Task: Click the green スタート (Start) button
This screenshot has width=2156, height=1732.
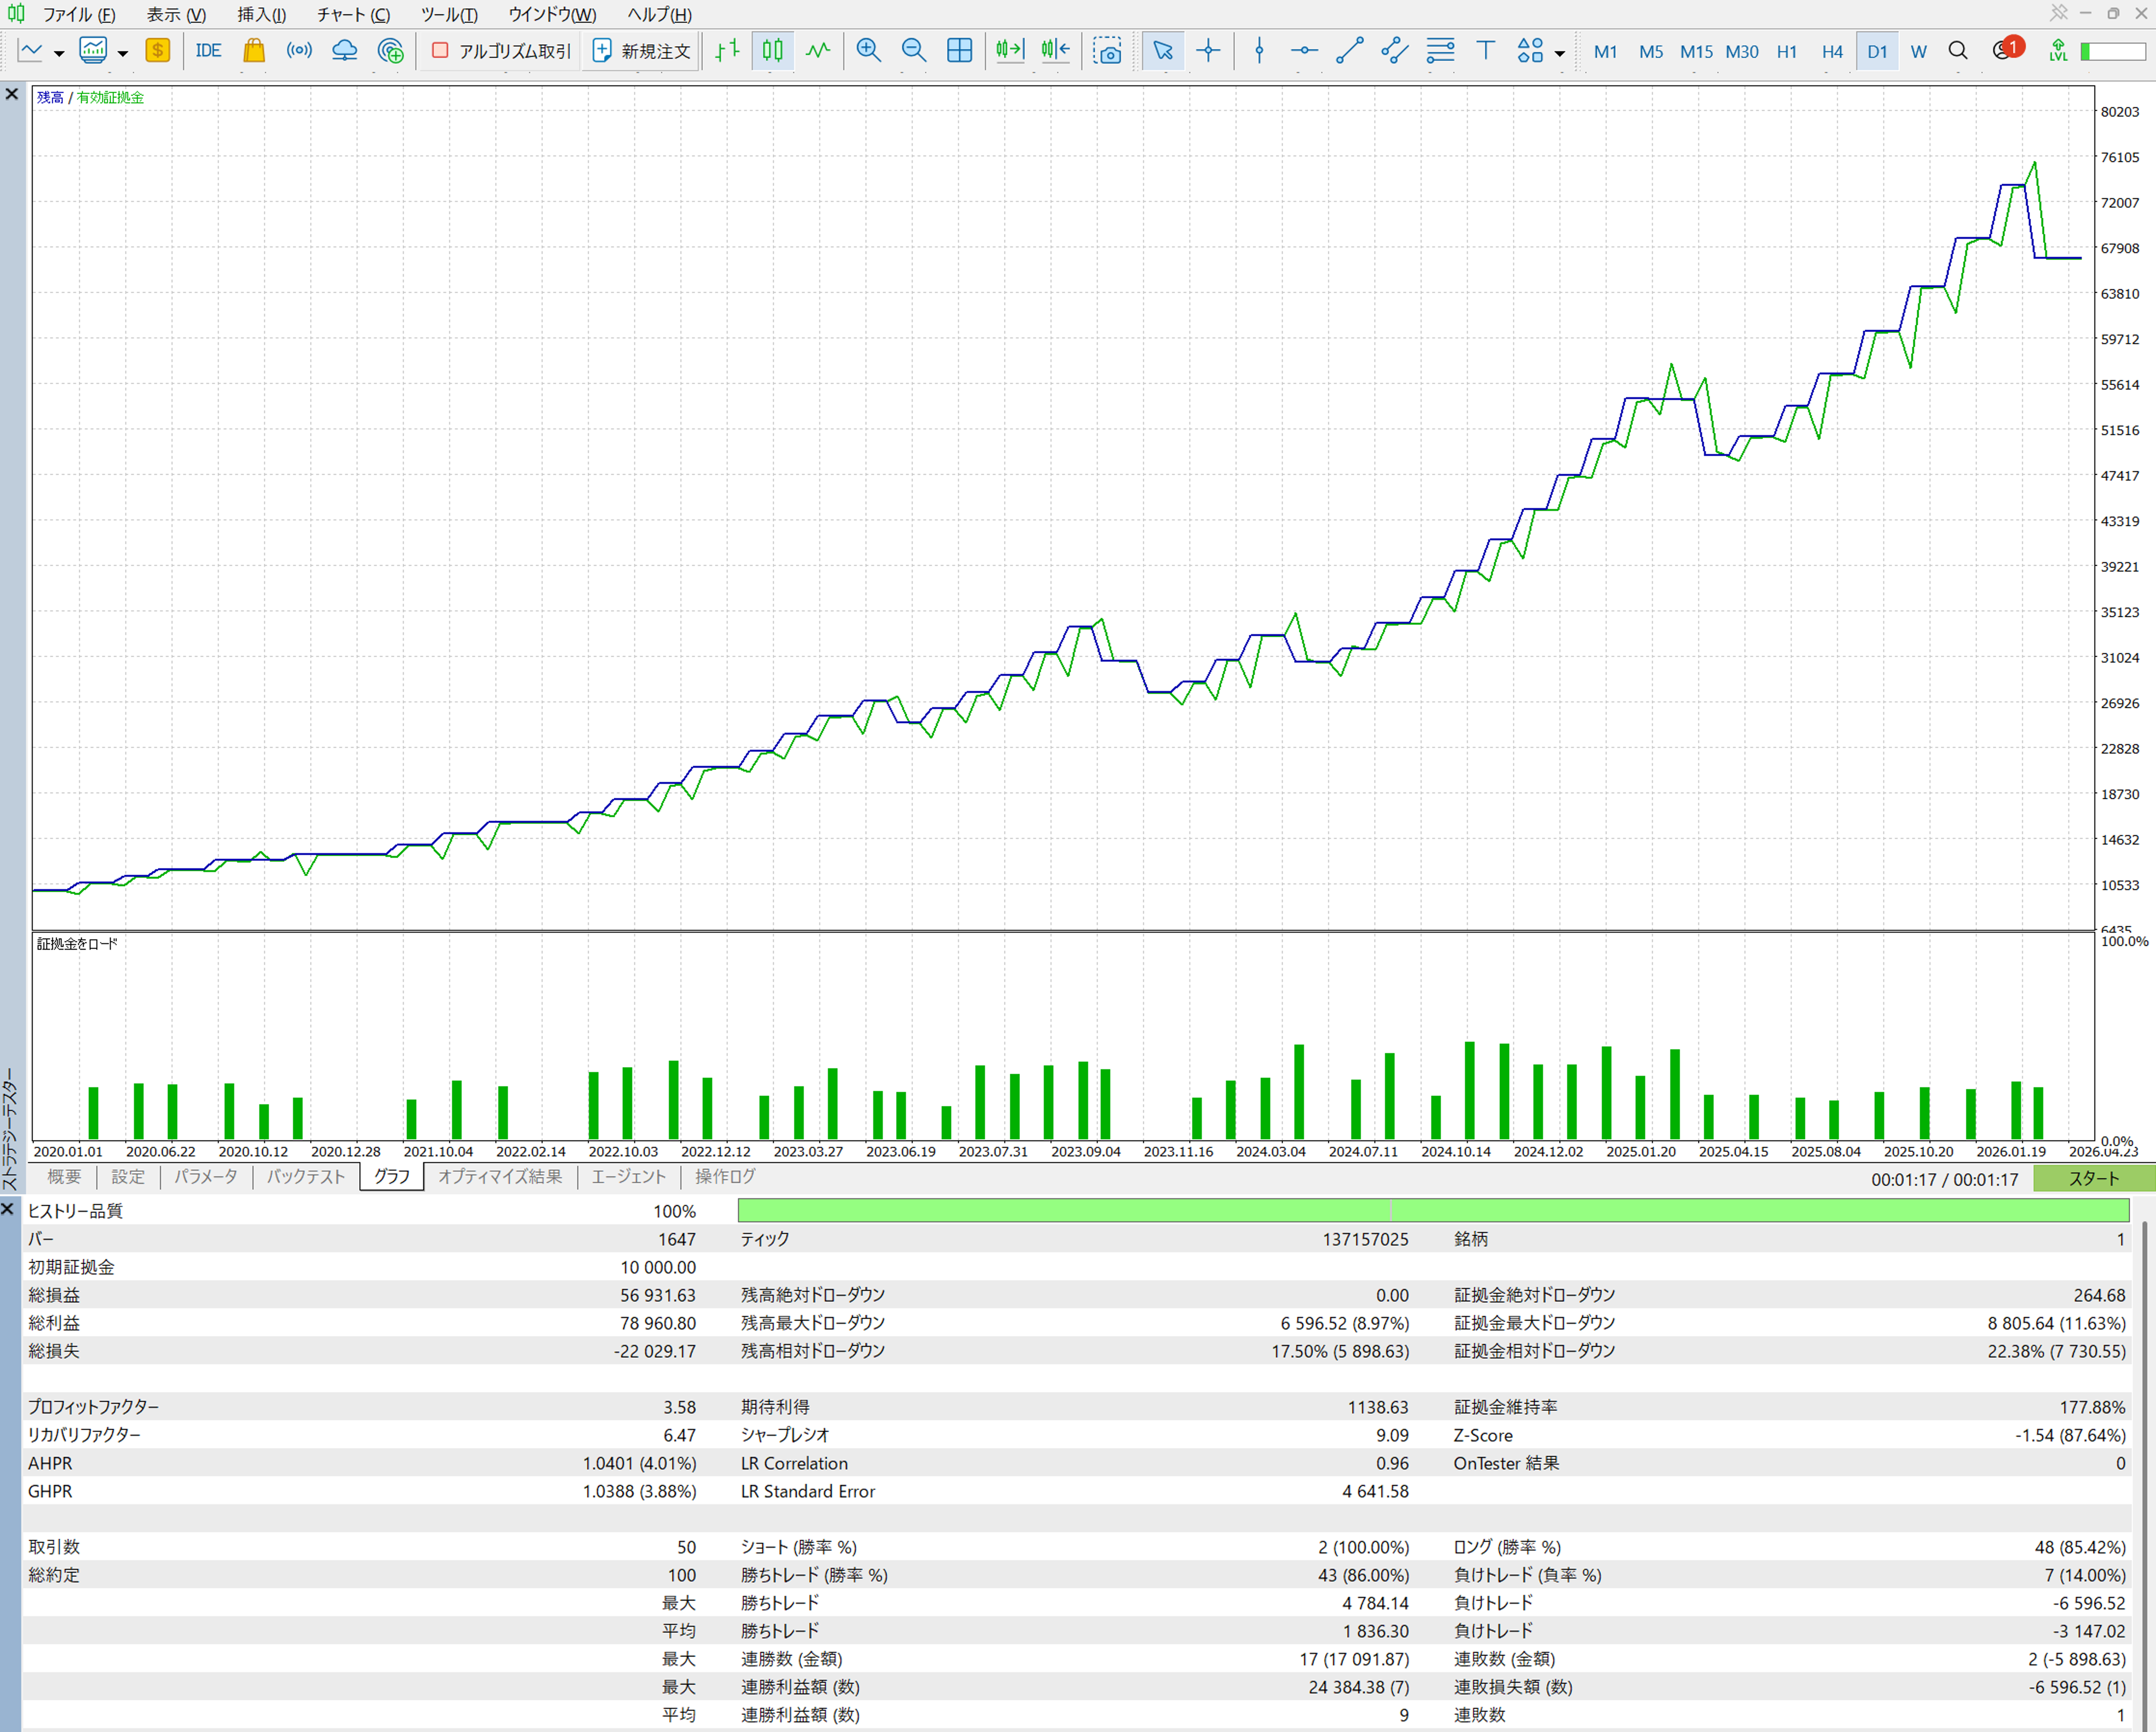Action: pyautogui.click(x=2094, y=1178)
